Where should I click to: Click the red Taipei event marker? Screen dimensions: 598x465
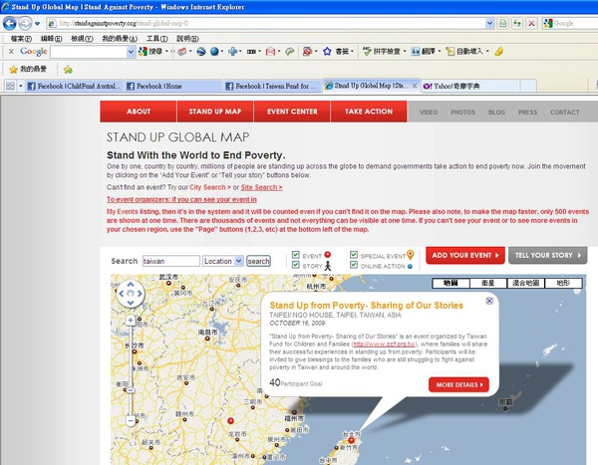tap(351, 441)
